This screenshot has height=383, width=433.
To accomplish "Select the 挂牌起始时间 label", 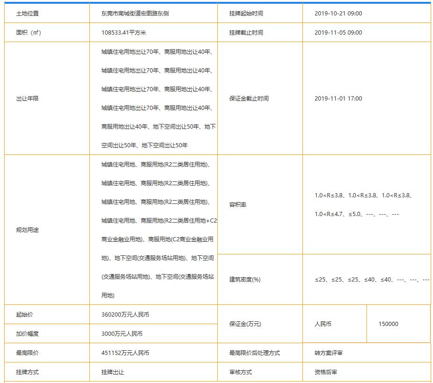I will 246,13.
